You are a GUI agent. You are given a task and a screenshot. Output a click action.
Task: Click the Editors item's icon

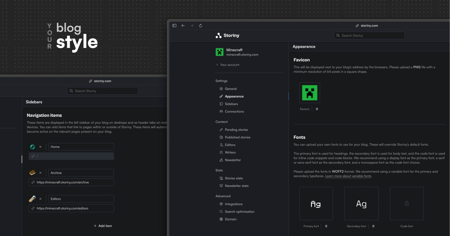tap(32, 199)
